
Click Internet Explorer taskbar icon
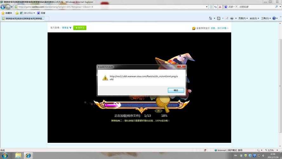coord(28,156)
